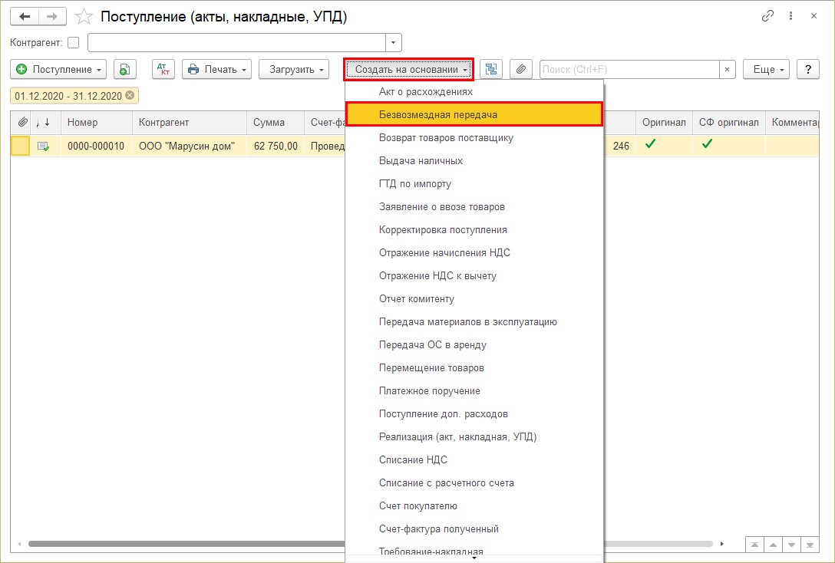This screenshot has height=563, width=835.
Task: Click the horizontal scrollbar thumb
Action: pyautogui.click(x=186, y=544)
